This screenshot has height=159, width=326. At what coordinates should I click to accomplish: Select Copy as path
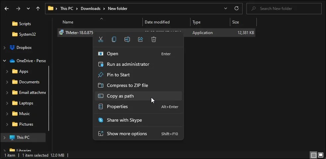pos(138,96)
